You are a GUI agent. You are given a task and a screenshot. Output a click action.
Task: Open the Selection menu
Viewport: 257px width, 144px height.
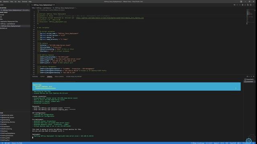pos(6,2)
